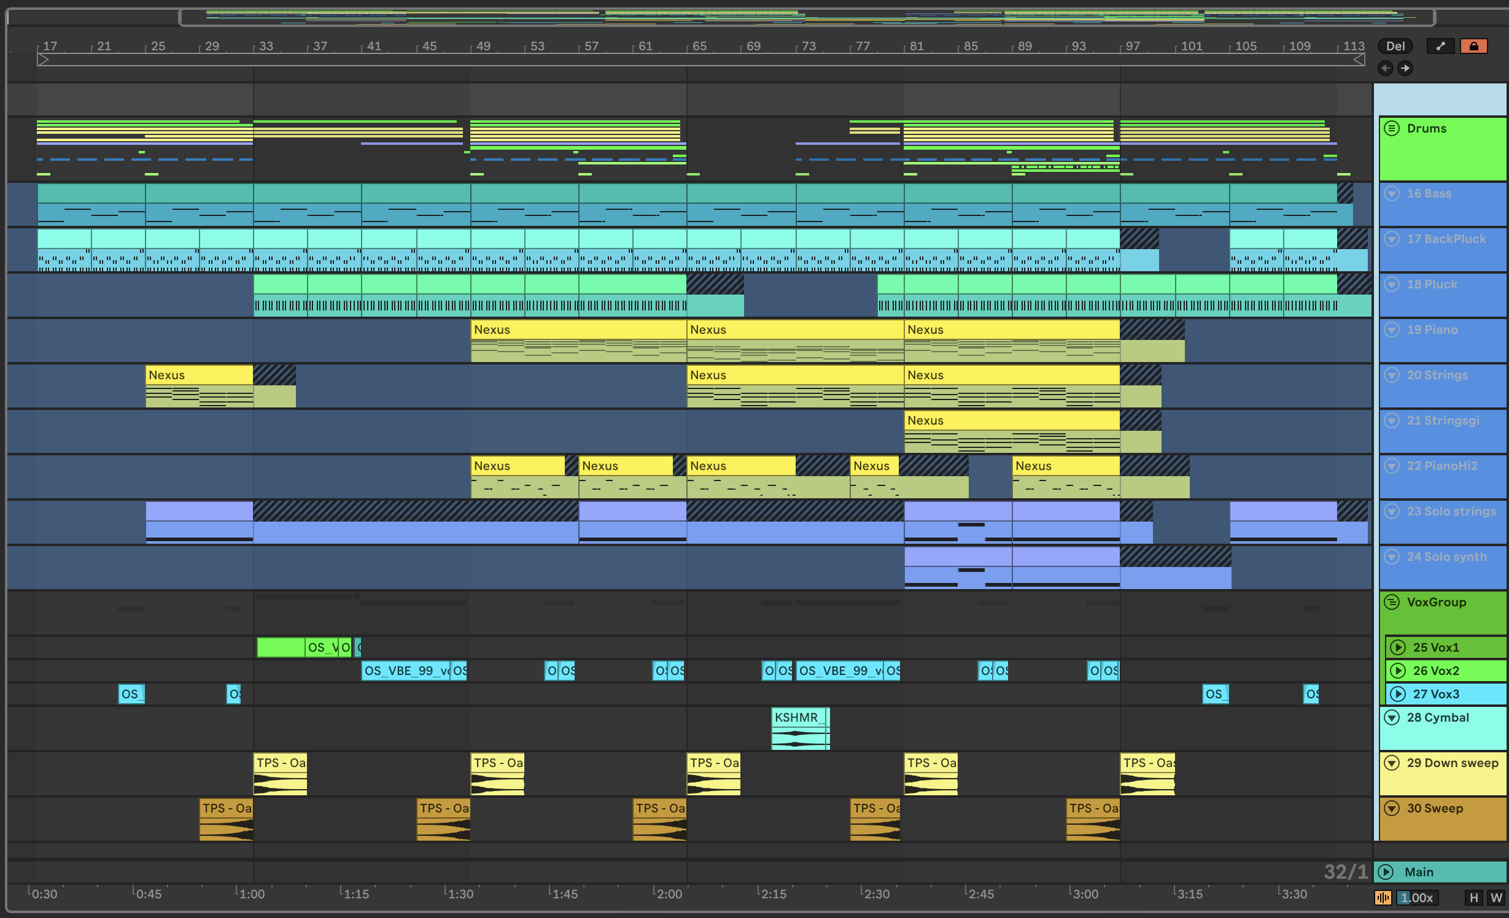Click 1:00 on the time ruler
Image resolution: width=1509 pixels, height=918 pixels.
pyautogui.click(x=252, y=894)
